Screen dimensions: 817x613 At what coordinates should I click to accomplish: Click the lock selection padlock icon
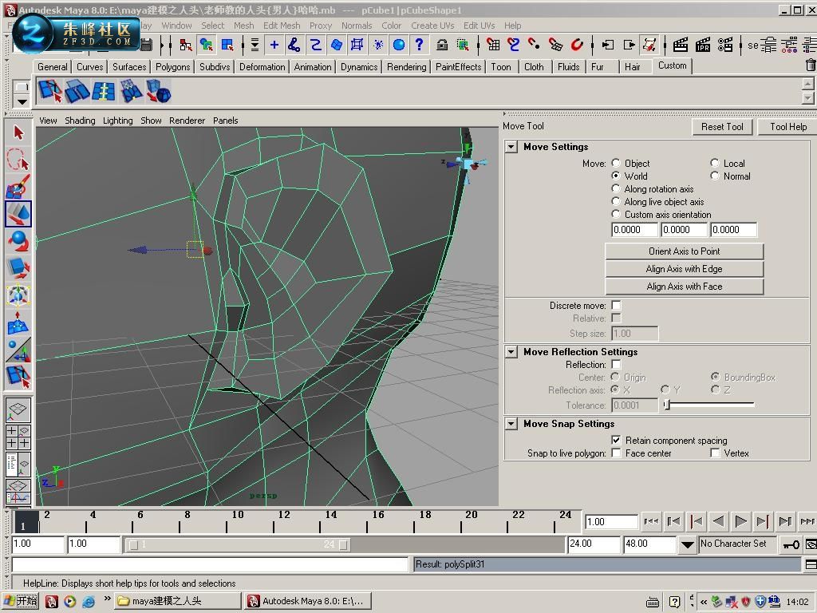pyautogui.click(x=442, y=45)
